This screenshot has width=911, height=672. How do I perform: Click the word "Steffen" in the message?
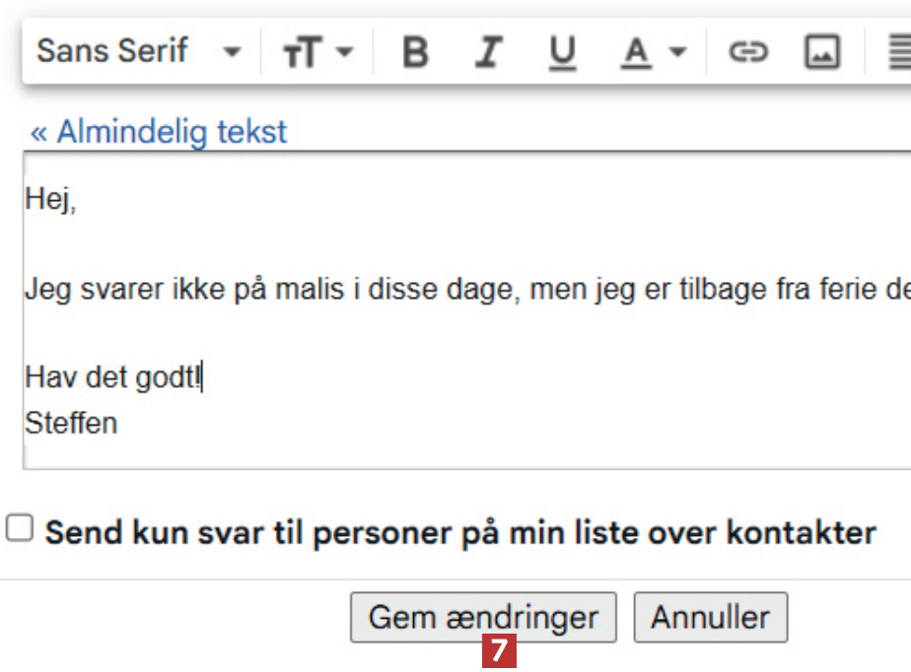click(x=71, y=424)
